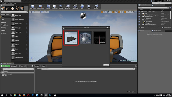Open Show flags dropdown
The height and width of the screenshot is (97, 172).
(47, 12)
